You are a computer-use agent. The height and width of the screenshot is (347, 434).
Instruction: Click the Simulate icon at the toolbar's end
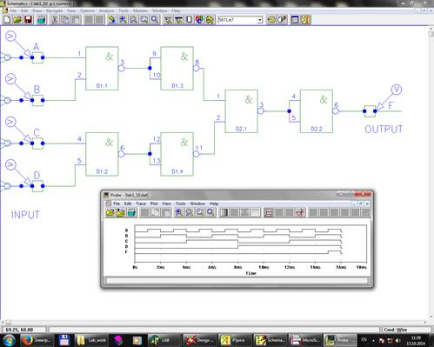tap(305, 20)
